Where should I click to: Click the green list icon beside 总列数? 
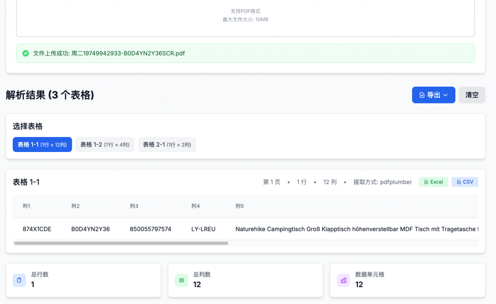[x=182, y=280]
